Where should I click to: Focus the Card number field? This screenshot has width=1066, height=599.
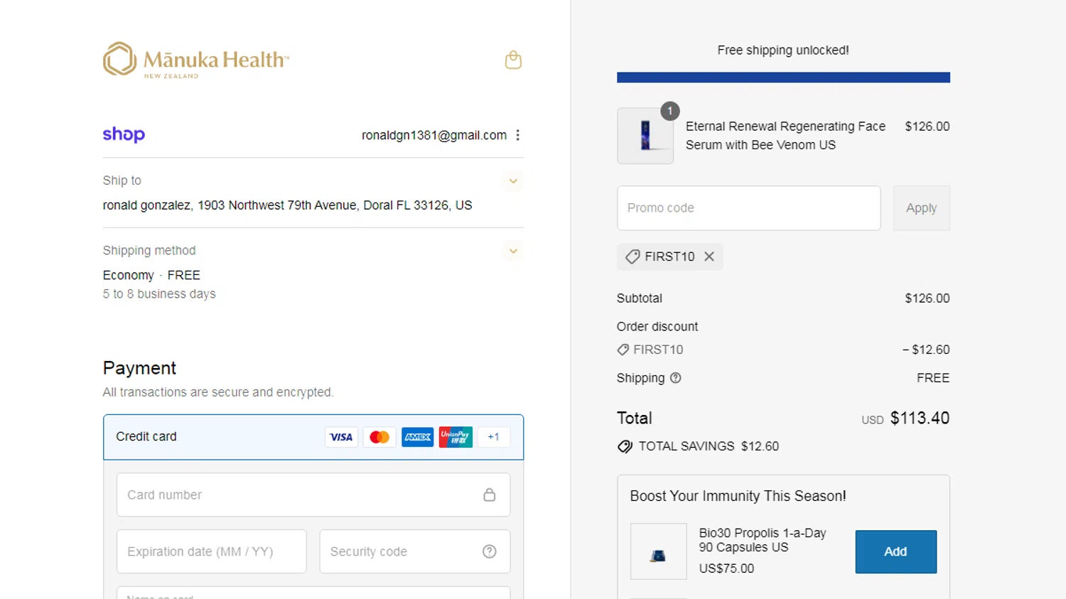click(313, 495)
